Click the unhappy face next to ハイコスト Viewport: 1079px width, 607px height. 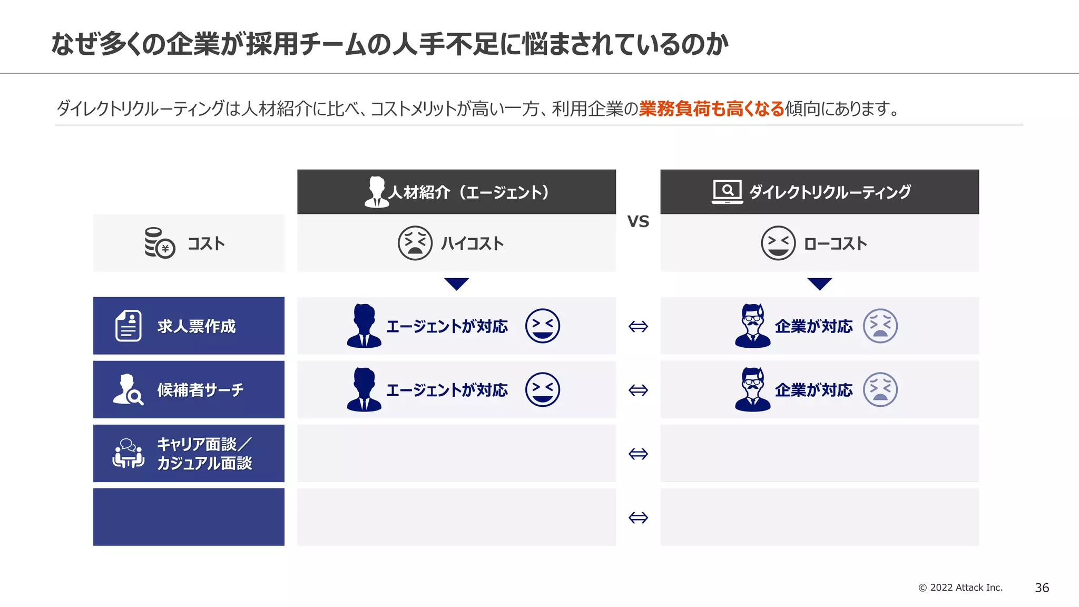point(415,243)
